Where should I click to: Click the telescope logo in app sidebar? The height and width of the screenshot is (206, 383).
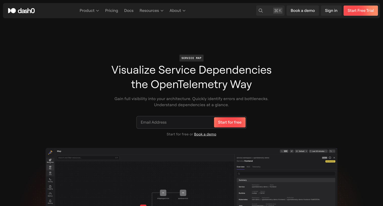pos(50,152)
